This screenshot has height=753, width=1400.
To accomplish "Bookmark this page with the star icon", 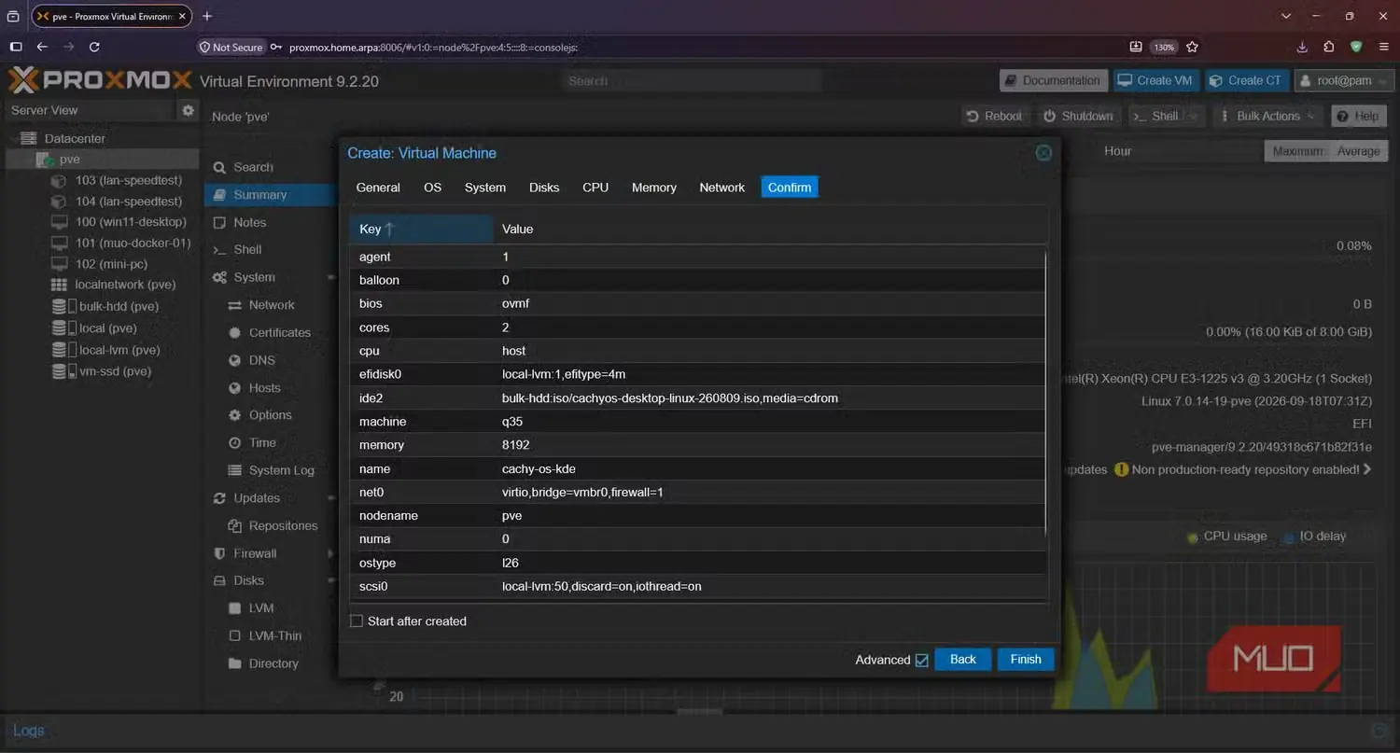I will (1192, 47).
